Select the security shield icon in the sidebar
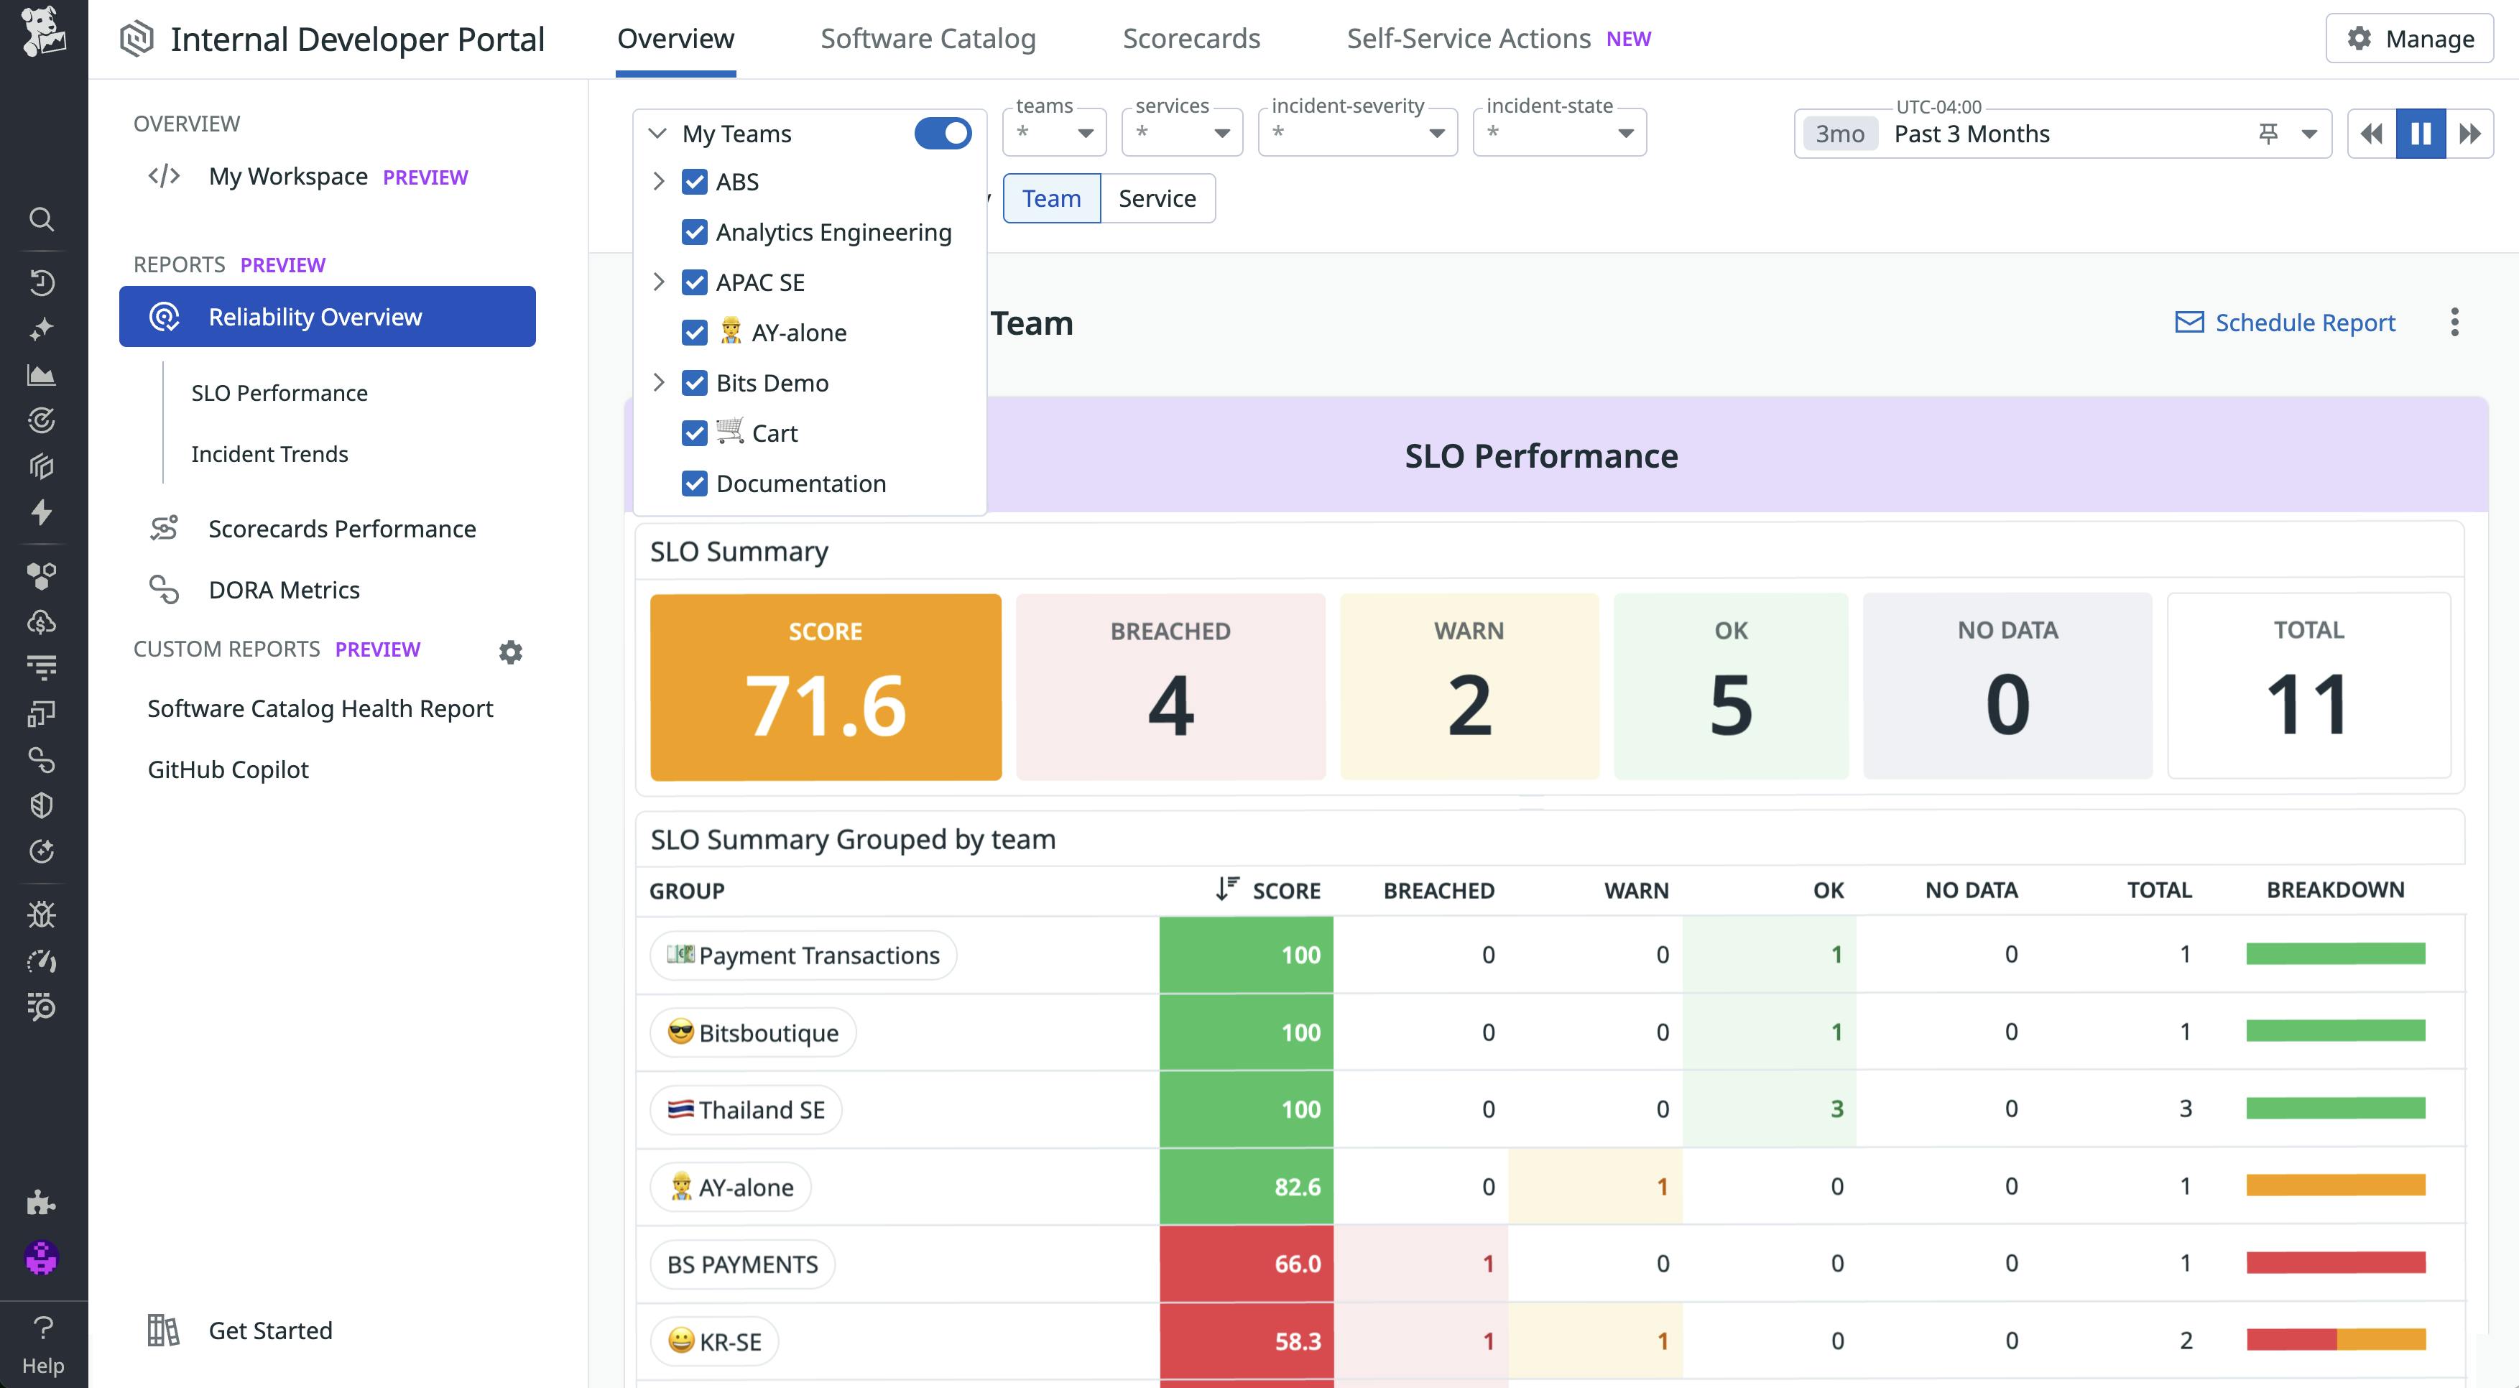The height and width of the screenshot is (1388, 2519). tap(41, 805)
